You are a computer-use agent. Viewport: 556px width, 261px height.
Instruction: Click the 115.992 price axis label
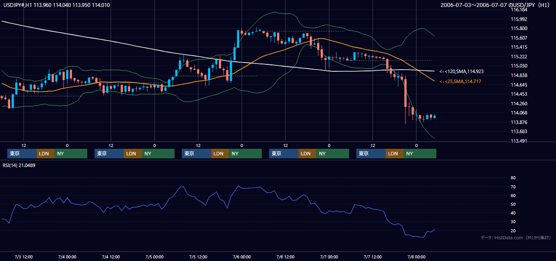click(x=519, y=19)
